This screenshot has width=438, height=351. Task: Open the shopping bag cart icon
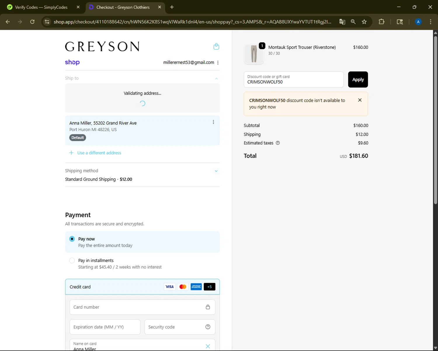[216, 47]
